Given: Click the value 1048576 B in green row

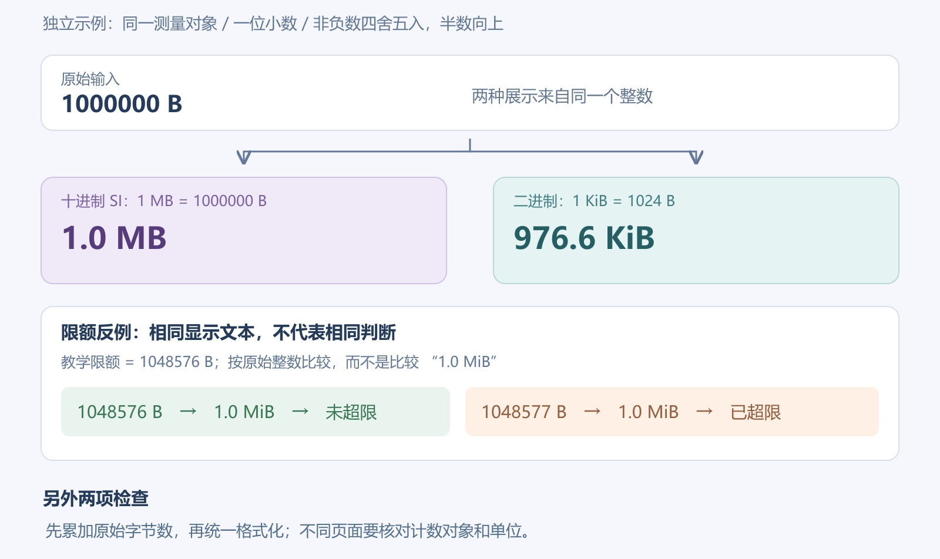Looking at the screenshot, I should (120, 412).
